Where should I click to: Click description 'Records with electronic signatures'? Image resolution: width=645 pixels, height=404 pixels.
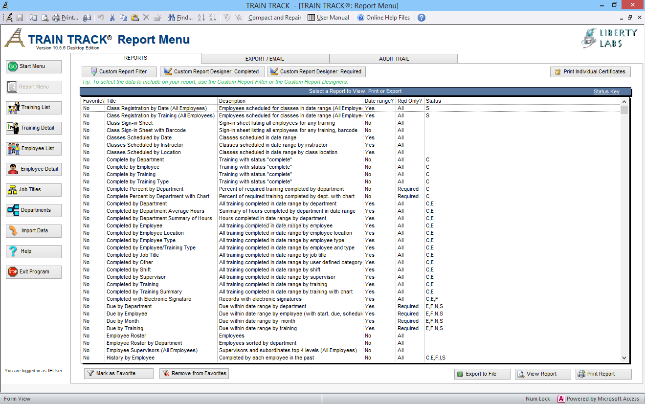point(261,299)
